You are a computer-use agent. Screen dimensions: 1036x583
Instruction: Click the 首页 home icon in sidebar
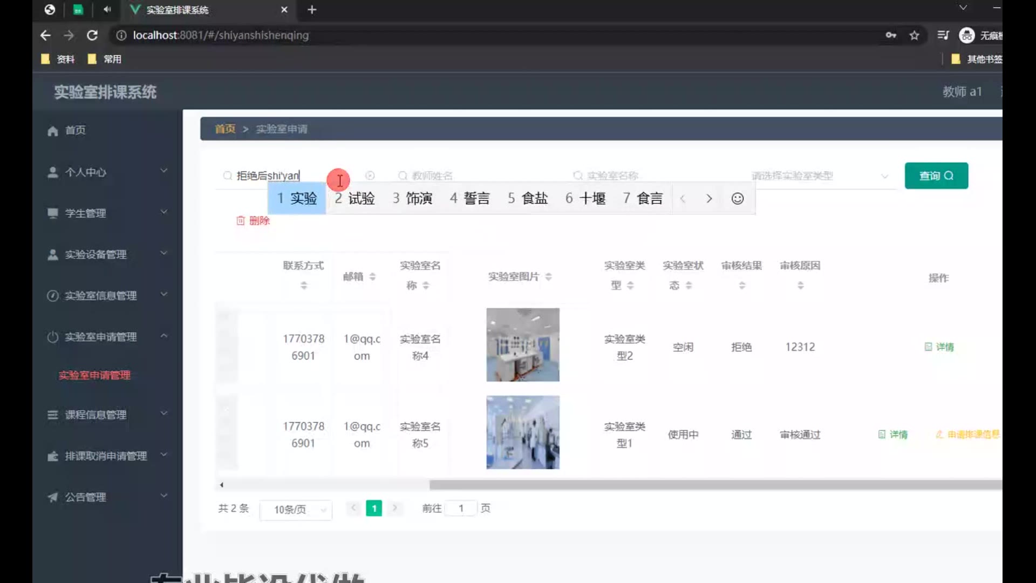pos(53,131)
